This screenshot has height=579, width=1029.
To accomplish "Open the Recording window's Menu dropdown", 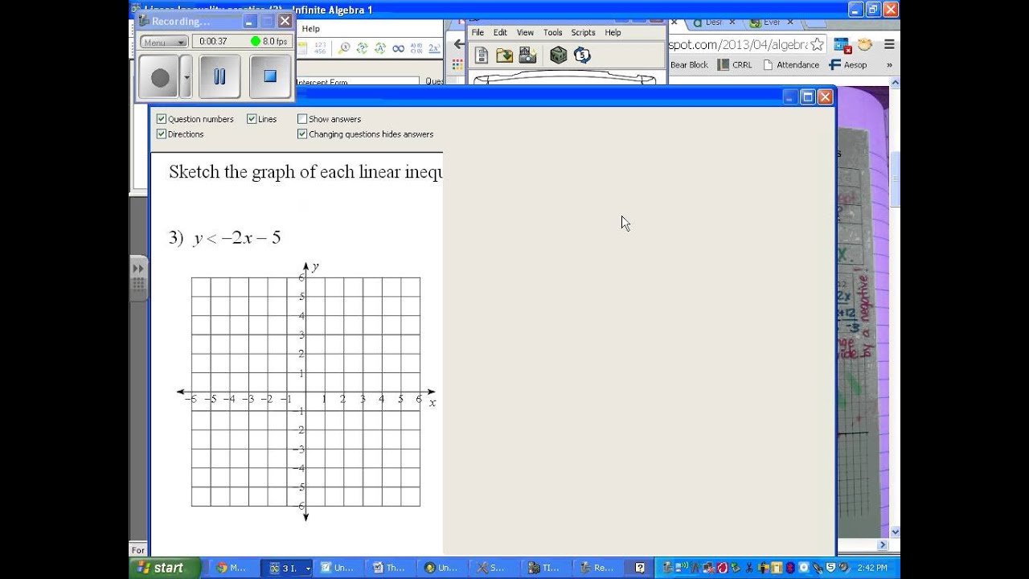I will [x=164, y=42].
